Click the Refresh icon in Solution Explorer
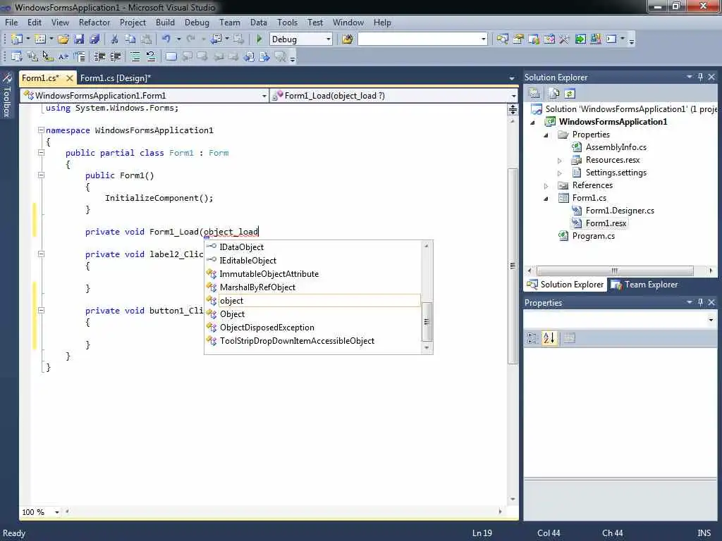This screenshot has height=541, width=722. [570, 94]
